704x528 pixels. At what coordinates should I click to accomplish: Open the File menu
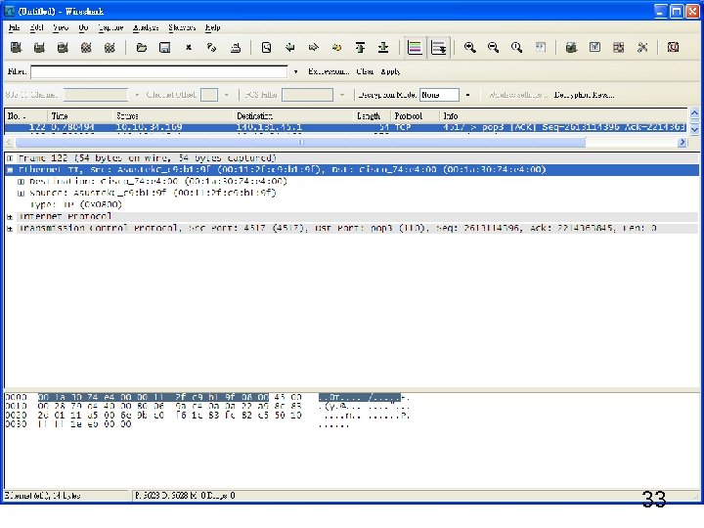click(x=15, y=27)
